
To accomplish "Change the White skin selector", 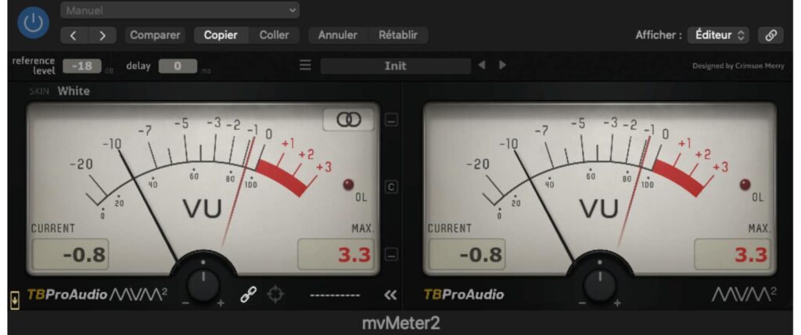I will coord(74,91).
